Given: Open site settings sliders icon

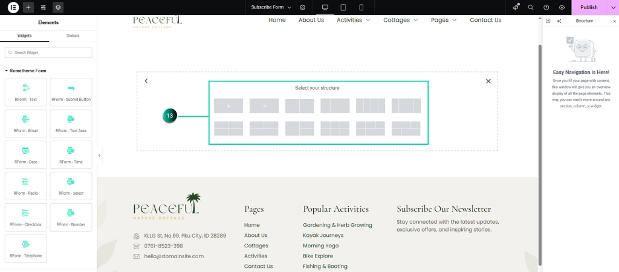Looking at the screenshot, I should pos(44,7).
